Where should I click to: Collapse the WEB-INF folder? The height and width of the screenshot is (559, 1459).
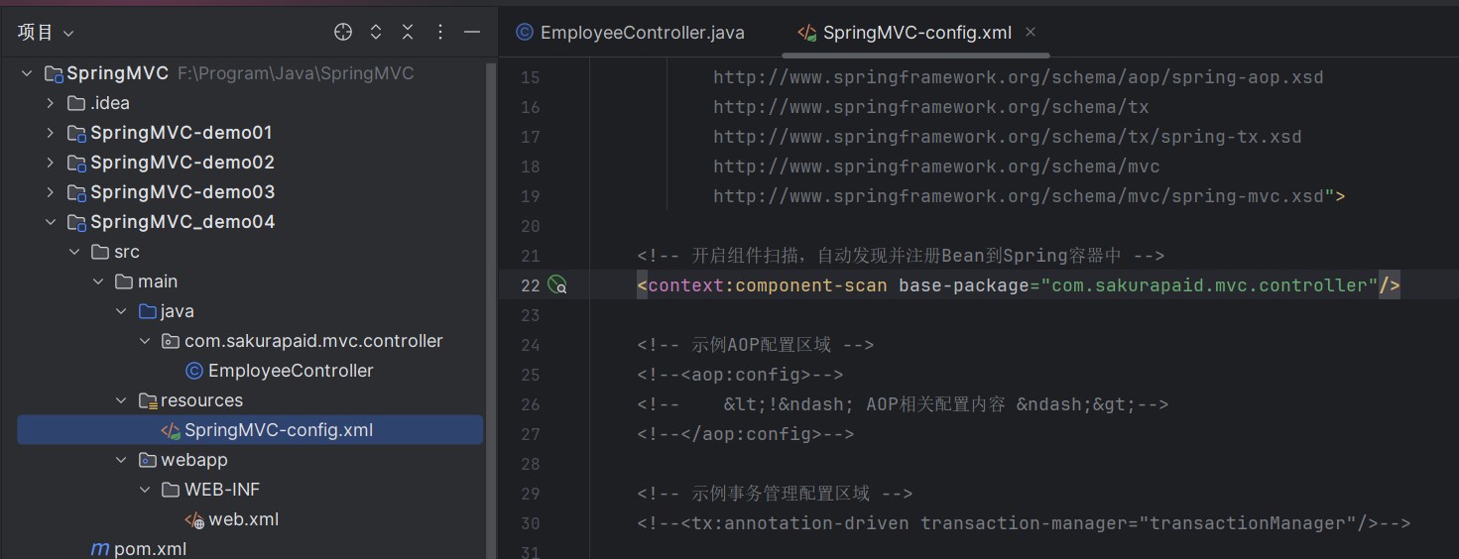145,490
